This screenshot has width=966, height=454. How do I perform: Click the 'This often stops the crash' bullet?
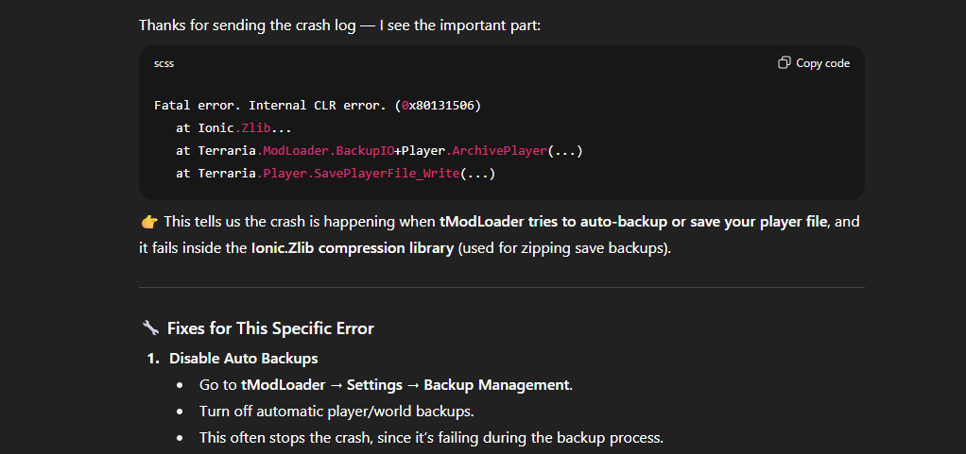click(x=432, y=438)
